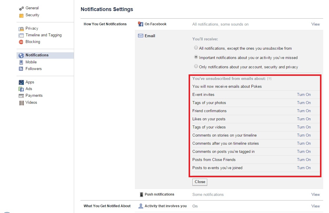Click the Privacy lock icon
The width and height of the screenshot is (329, 213).
click(x=21, y=29)
